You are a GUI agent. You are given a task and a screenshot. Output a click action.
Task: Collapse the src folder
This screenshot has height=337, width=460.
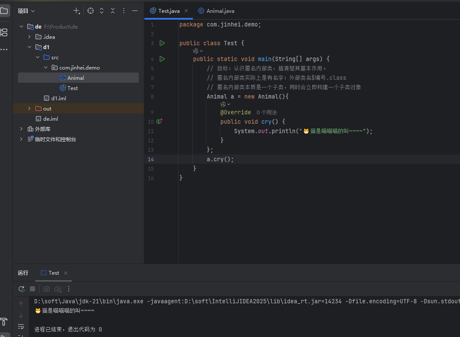click(38, 58)
